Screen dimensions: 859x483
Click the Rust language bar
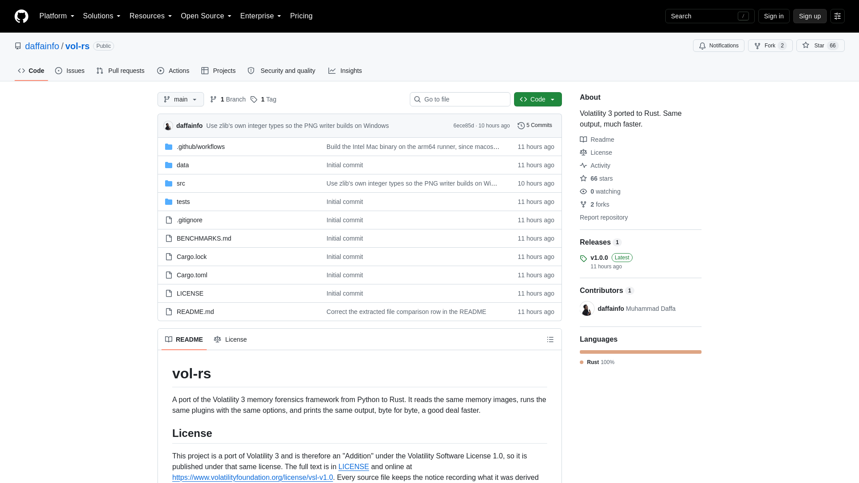[641, 352]
